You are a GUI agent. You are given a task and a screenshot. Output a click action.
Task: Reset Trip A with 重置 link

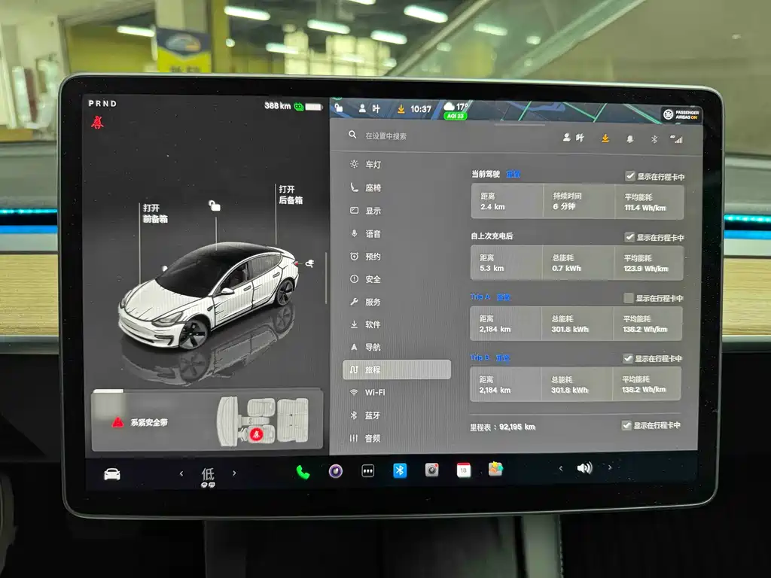click(x=504, y=297)
